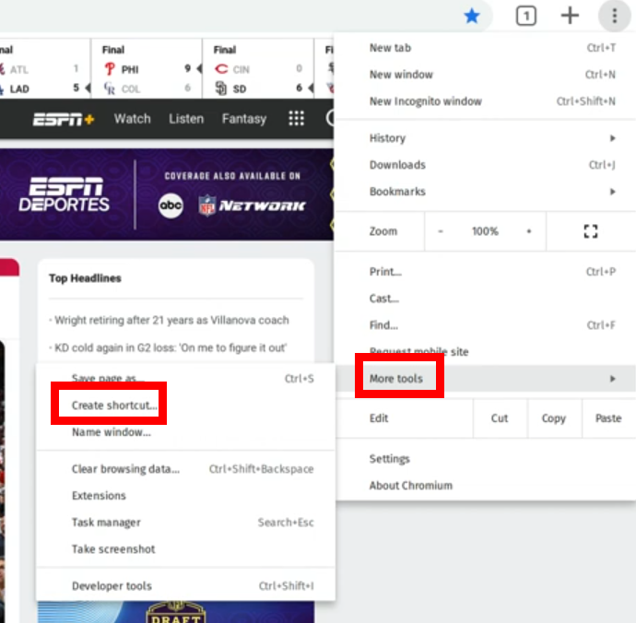Enter fullscreen using the zoom row icon
This screenshot has height=623, width=636.
(x=591, y=231)
